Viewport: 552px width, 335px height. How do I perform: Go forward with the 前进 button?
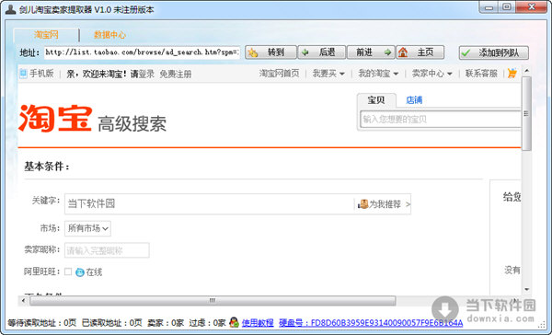point(371,52)
